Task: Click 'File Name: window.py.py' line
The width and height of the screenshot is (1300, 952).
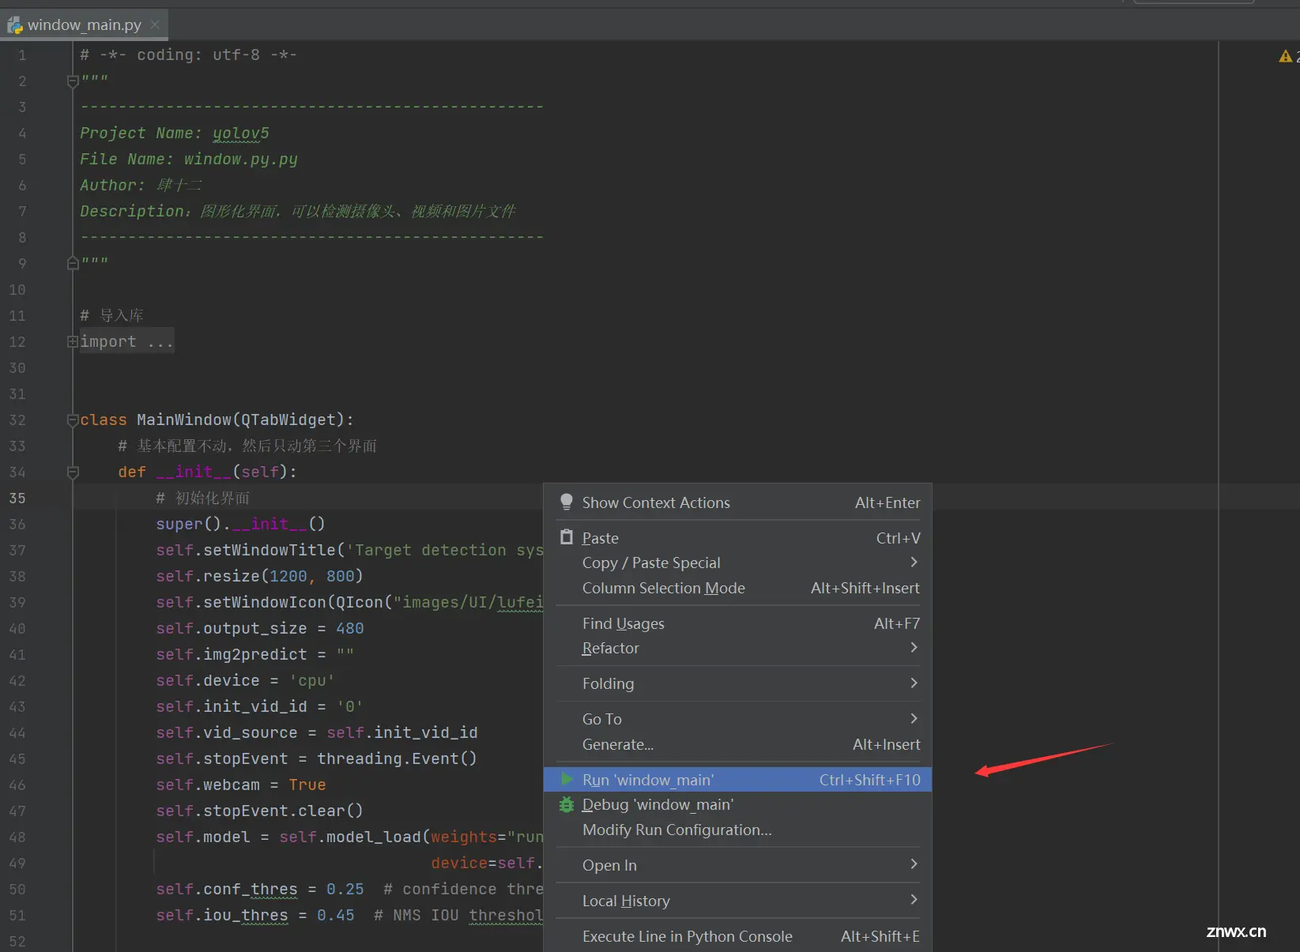Action: 189,160
